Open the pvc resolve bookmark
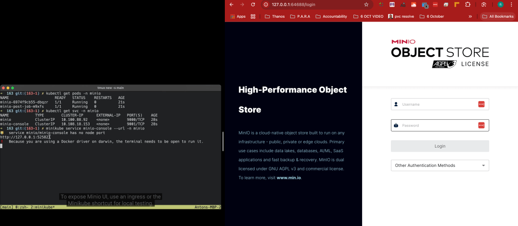The width and height of the screenshot is (518, 226). click(401, 17)
